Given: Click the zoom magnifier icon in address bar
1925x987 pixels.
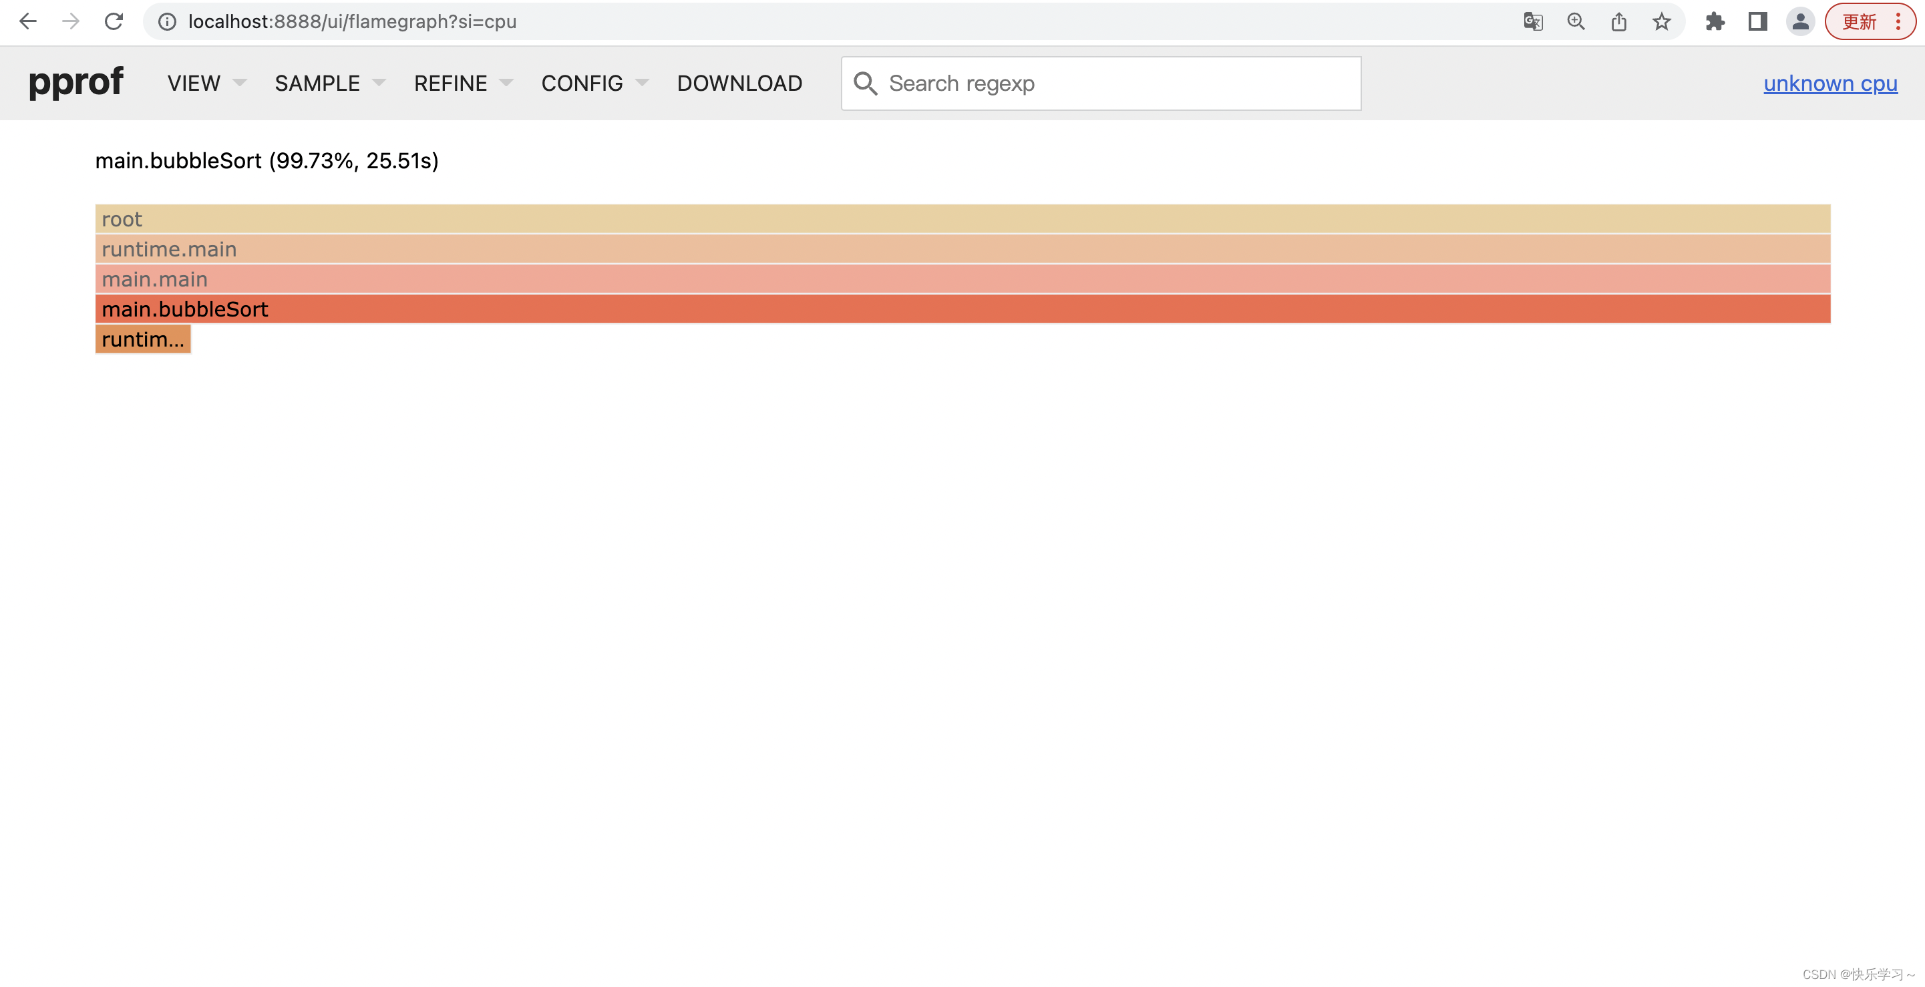Looking at the screenshot, I should tap(1576, 21).
